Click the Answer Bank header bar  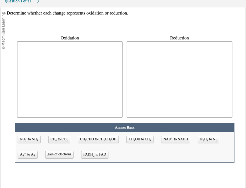[125, 127]
